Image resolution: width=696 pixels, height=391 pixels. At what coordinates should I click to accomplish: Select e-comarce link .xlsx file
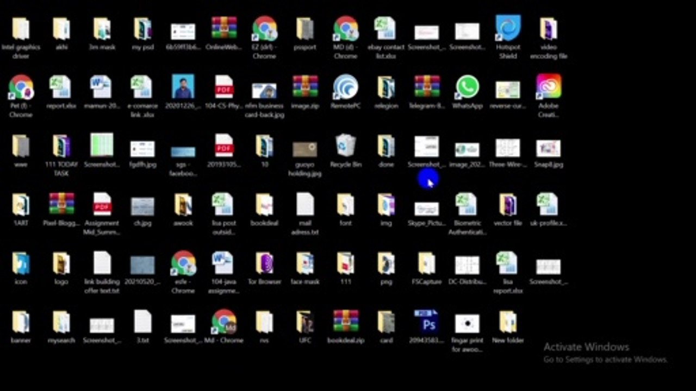pos(142,87)
